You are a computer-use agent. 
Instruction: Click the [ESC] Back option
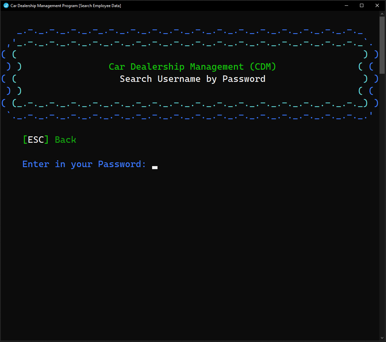click(49, 140)
